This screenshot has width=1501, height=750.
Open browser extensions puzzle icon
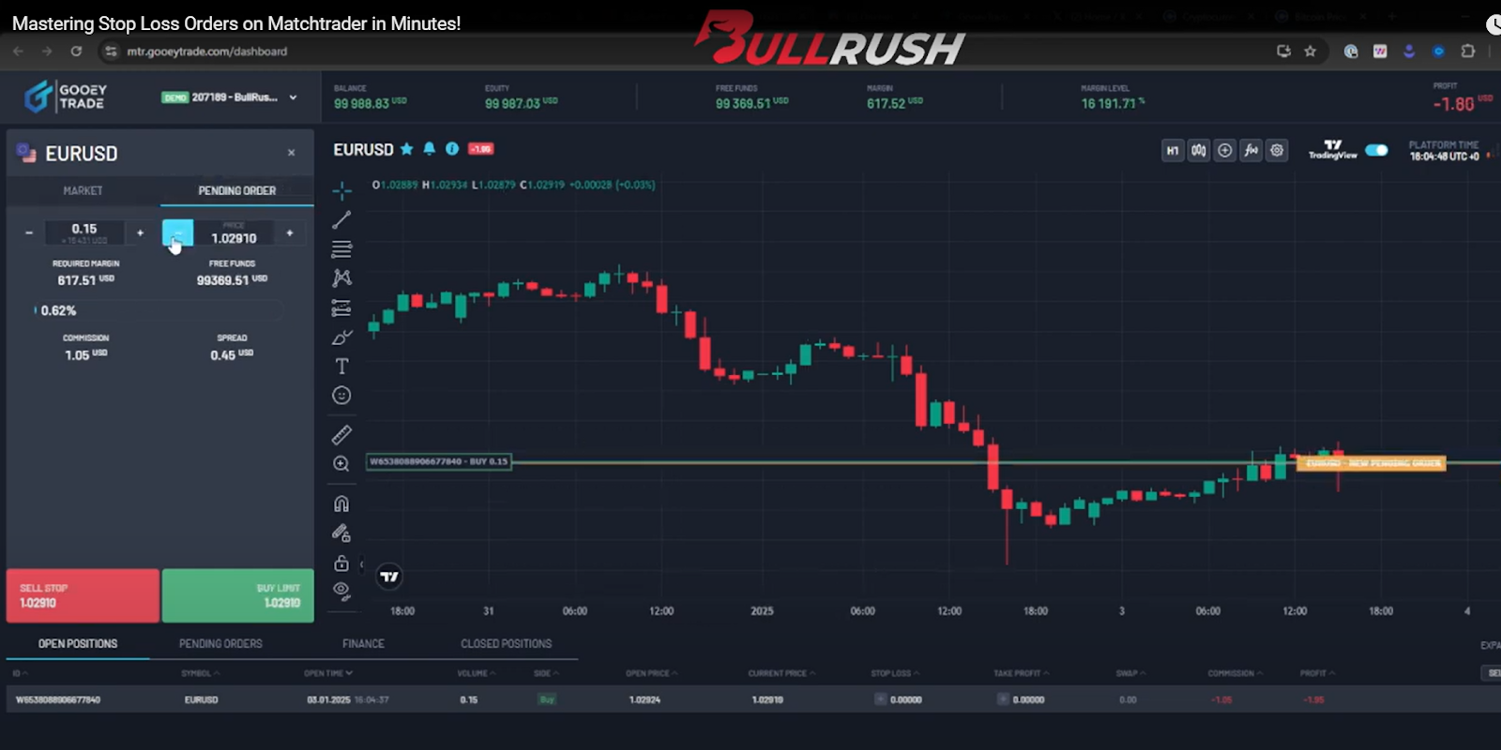pyautogui.click(x=1468, y=52)
